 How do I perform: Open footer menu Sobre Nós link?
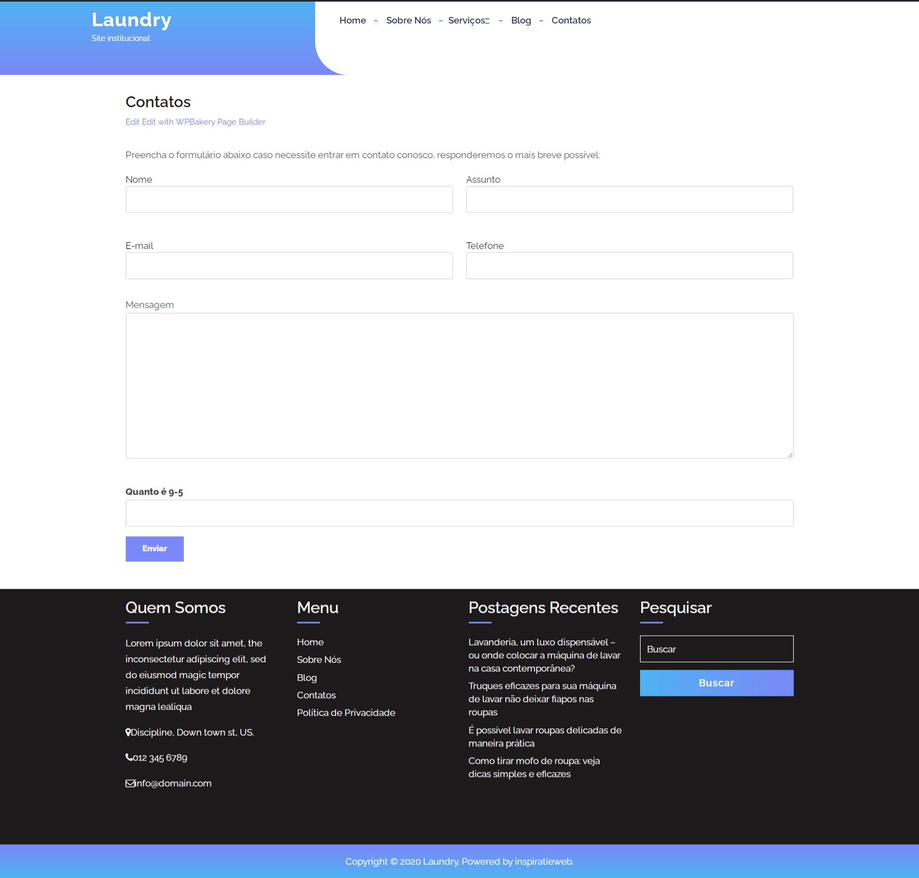319,660
